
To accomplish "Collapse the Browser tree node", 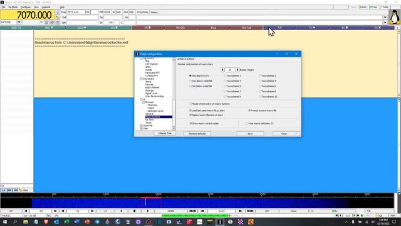I will tap(143, 102).
